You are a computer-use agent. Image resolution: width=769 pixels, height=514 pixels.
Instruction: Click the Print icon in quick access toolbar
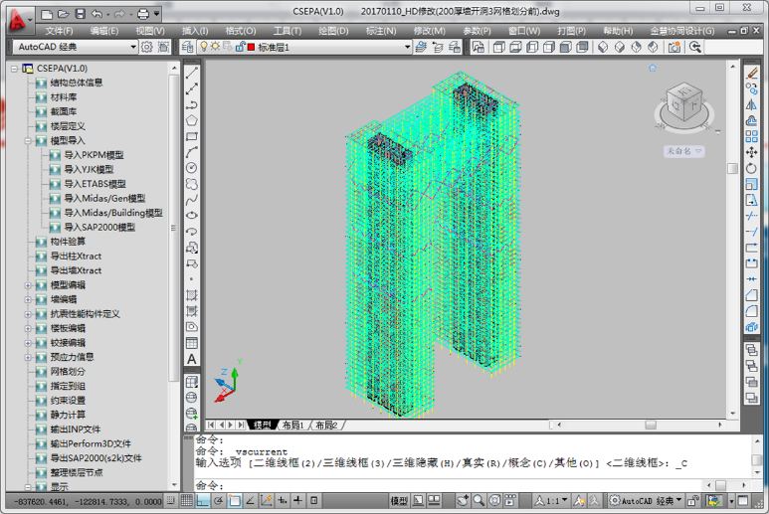[x=143, y=14]
